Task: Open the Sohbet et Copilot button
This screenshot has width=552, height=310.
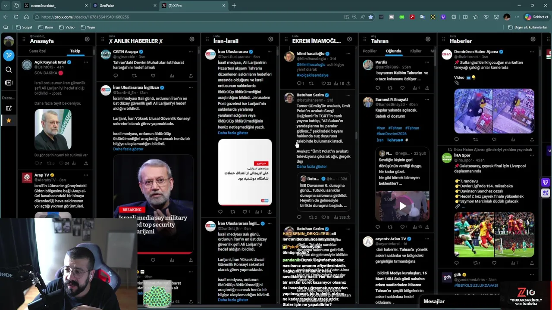Action: [x=536, y=17]
